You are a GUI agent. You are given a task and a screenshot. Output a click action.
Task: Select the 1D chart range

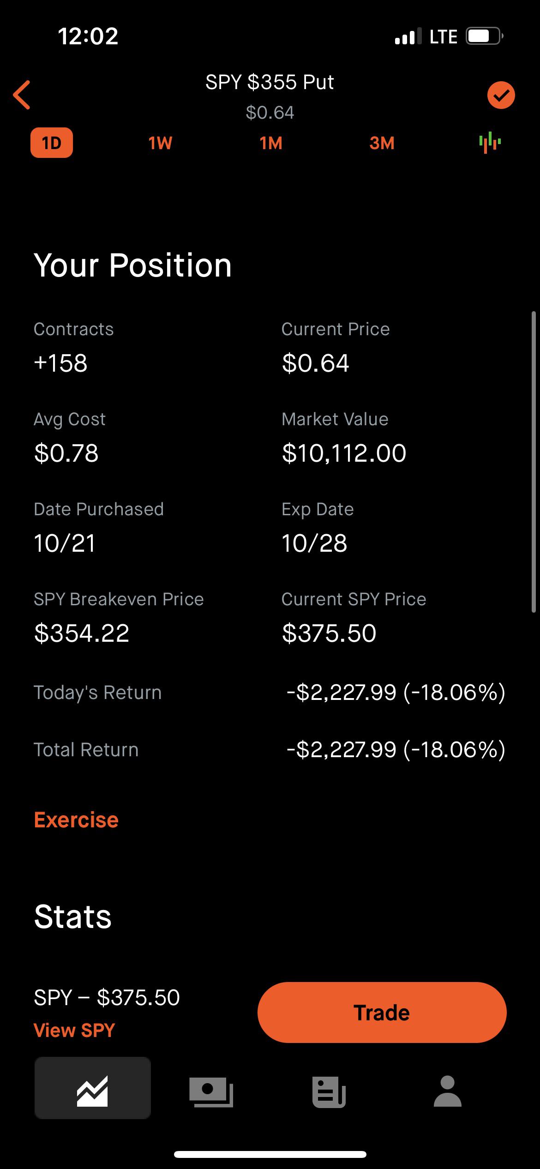pos(52,143)
